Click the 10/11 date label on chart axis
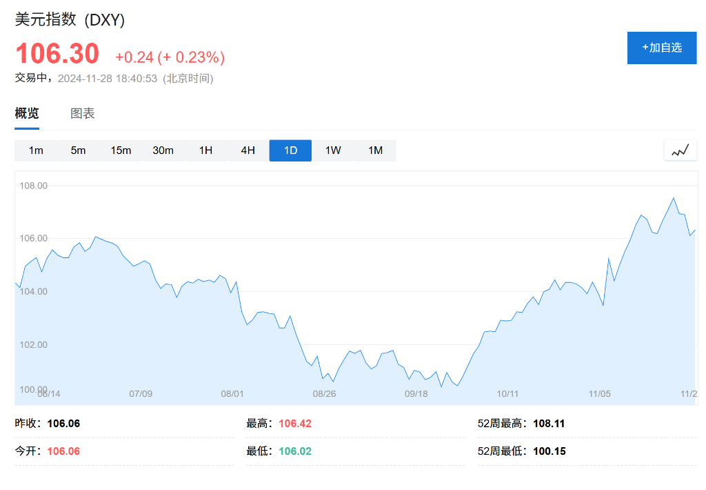The width and height of the screenshot is (706, 490). coord(507,394)
